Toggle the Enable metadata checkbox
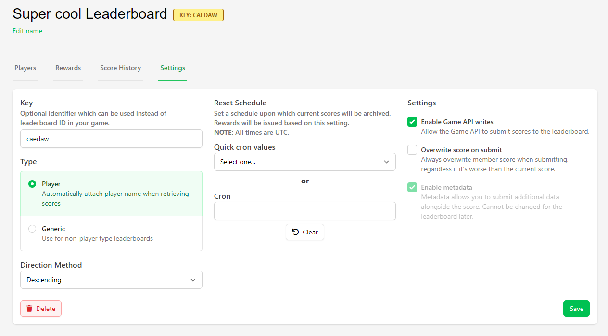The height and width of the screenshot is (336, 608). point(412,187)
